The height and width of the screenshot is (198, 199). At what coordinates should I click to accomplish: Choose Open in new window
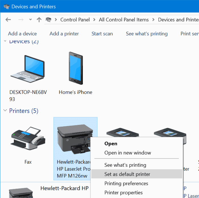coord(137,153)
